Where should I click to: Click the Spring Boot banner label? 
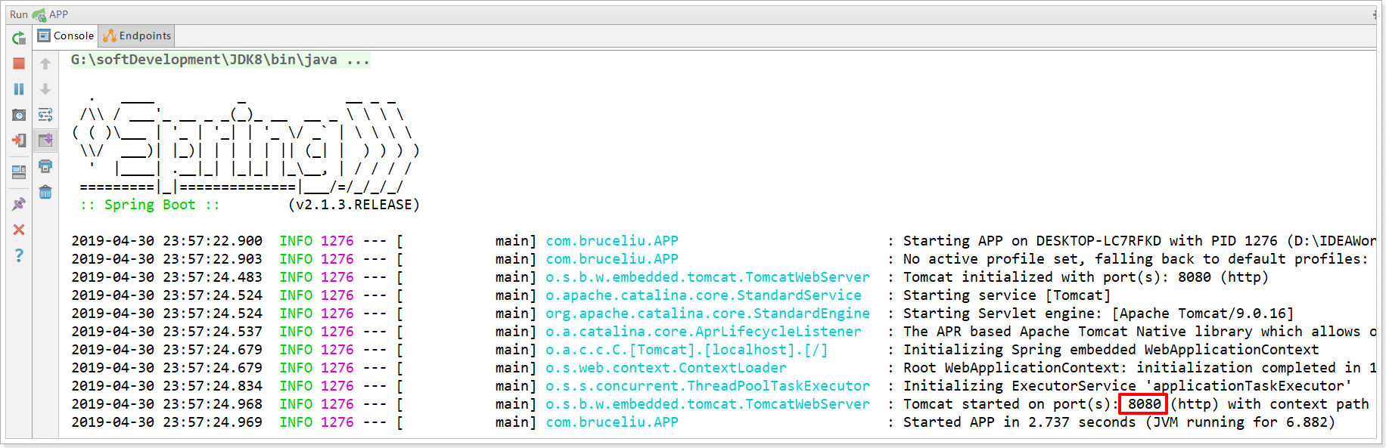point(150,205)
